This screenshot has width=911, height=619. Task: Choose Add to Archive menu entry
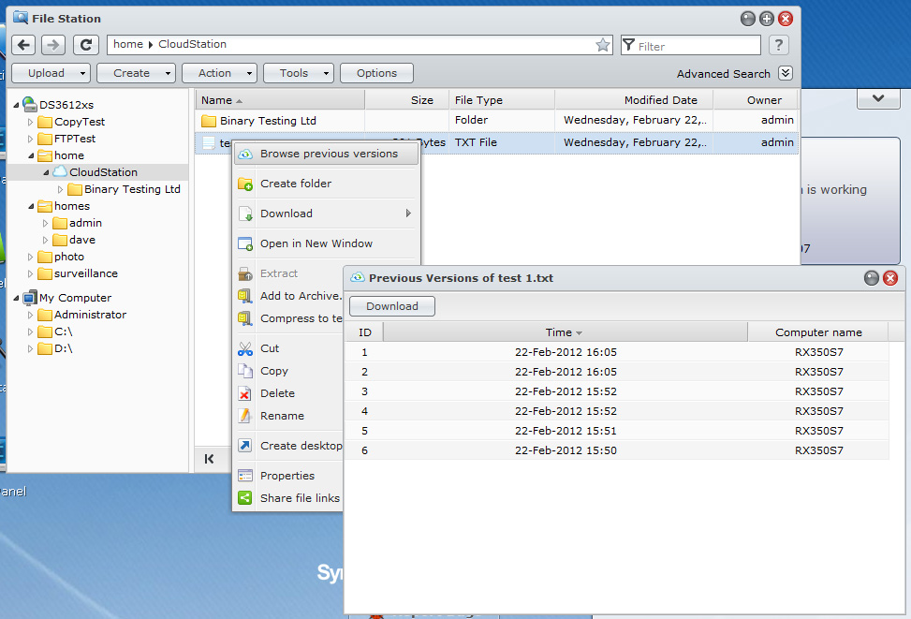tap(288, 296)
